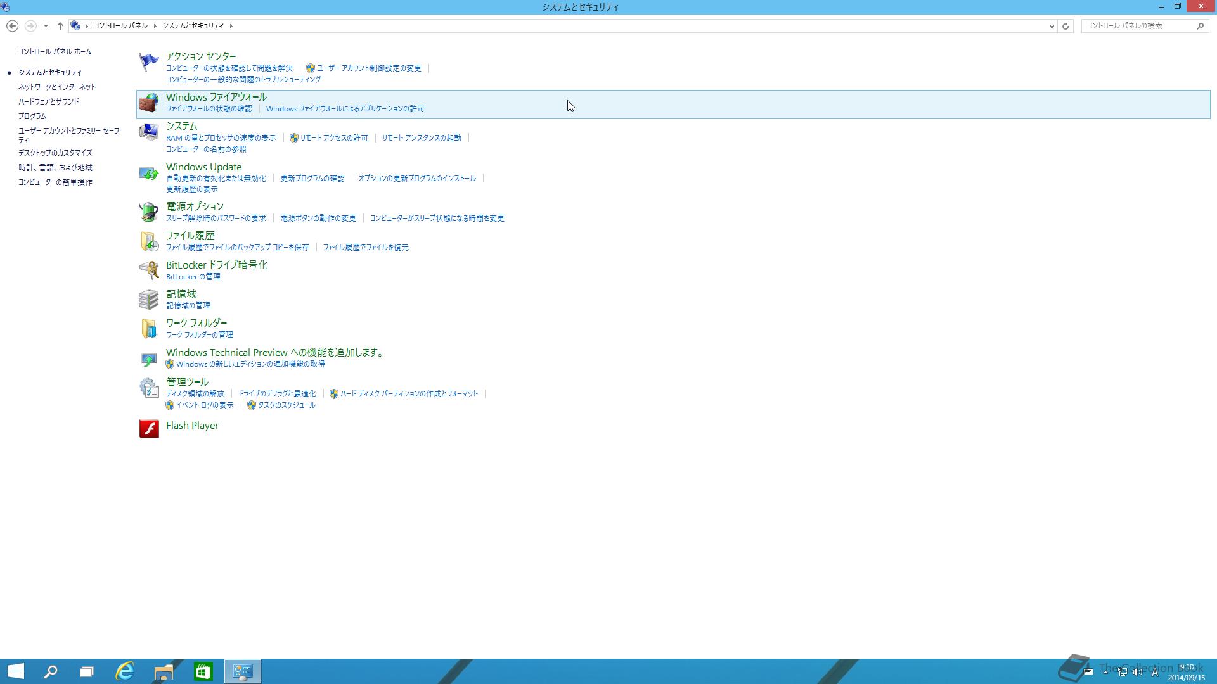Click the 記憶域 drives icon
This screenshot has width=1217, height=684.
pos(148,299)
